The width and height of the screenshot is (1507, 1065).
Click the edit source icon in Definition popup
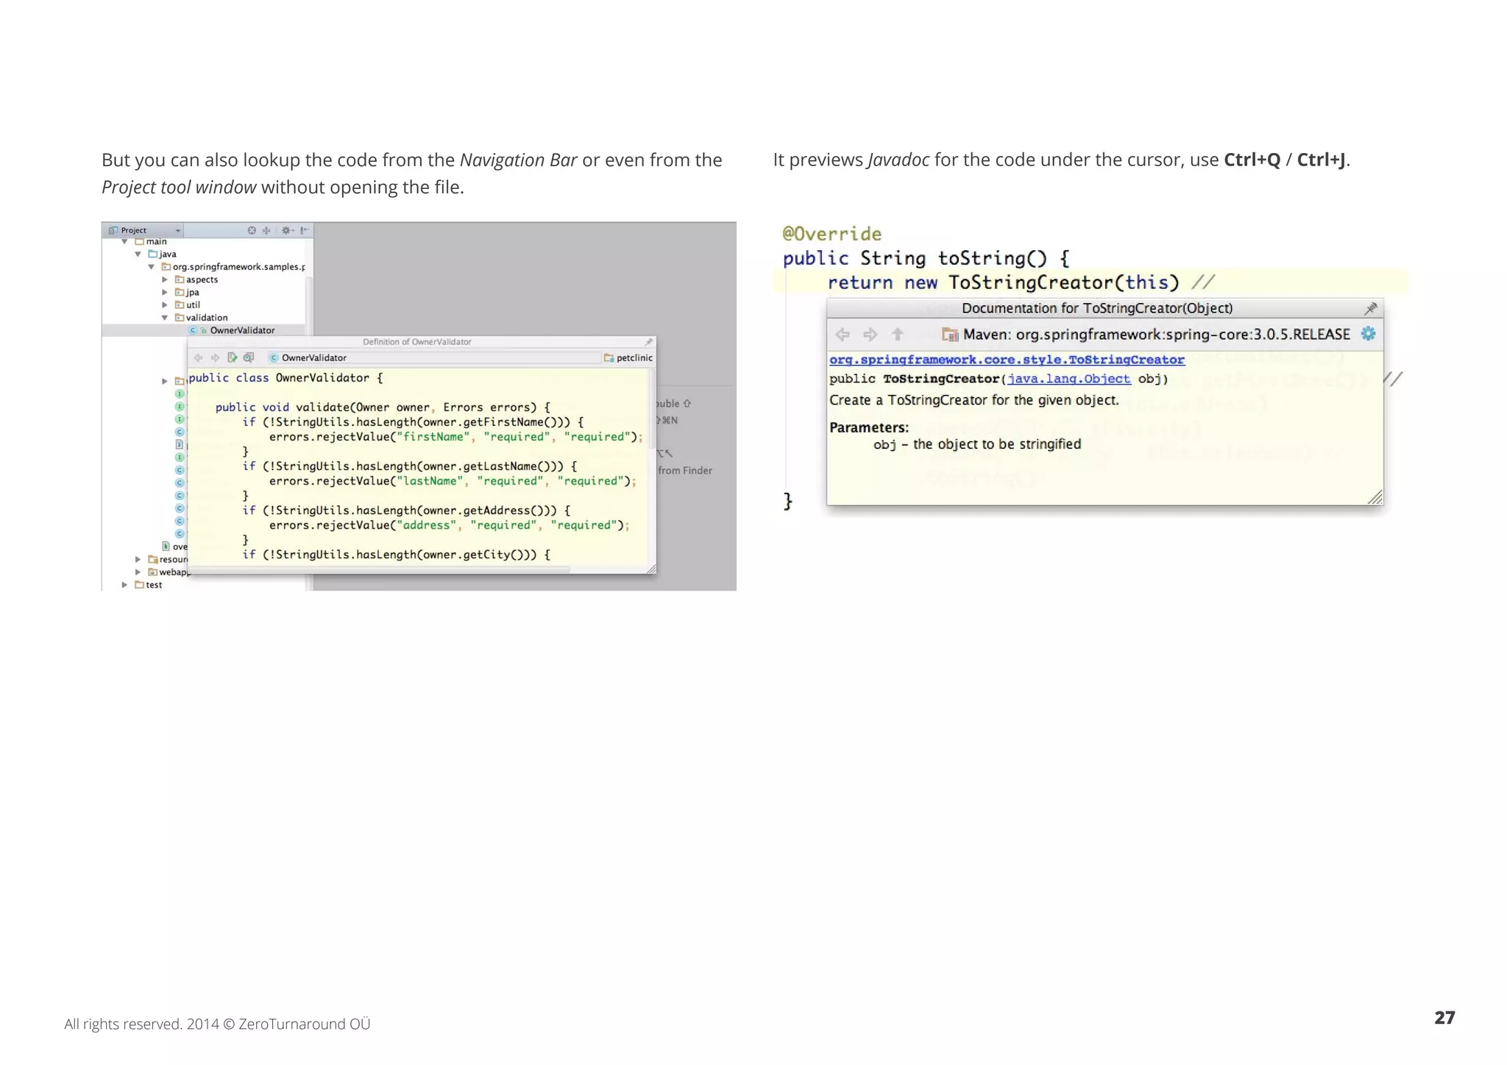232,357
